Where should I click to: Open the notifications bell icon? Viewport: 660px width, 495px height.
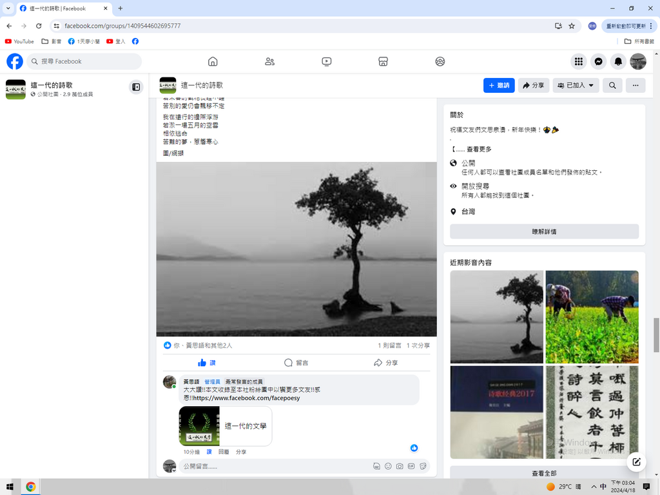(x=618, y=61)
